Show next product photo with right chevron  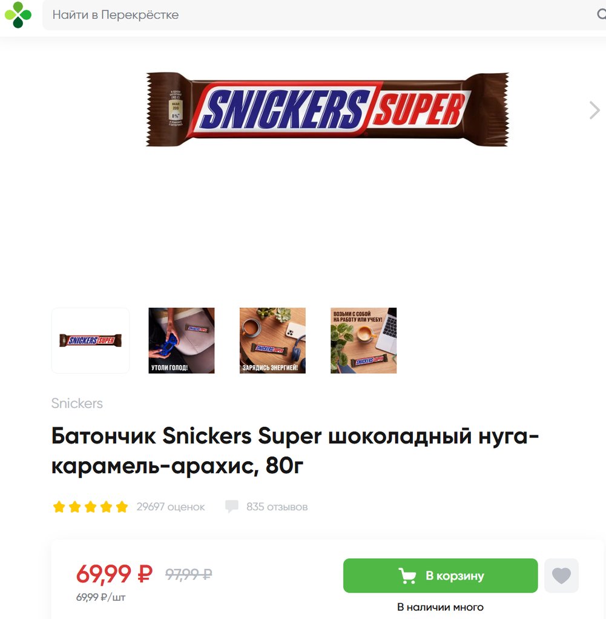[x=594, y=110]
